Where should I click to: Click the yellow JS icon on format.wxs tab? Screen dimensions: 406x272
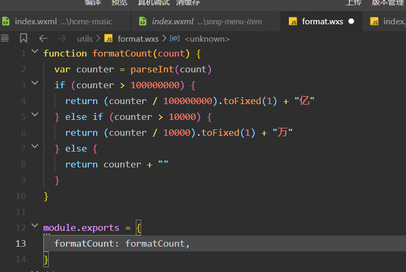(x=292, y=22)
